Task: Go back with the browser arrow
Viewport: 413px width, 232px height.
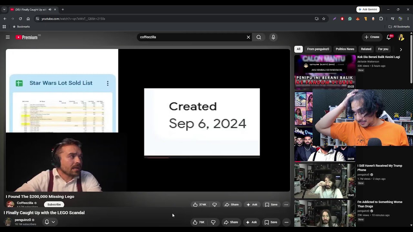Action: 5,19
